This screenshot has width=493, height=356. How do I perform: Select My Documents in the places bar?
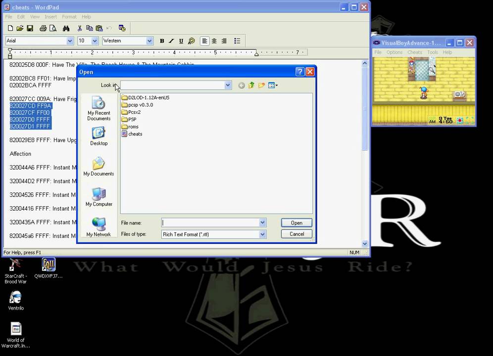(x=99, y=166)
